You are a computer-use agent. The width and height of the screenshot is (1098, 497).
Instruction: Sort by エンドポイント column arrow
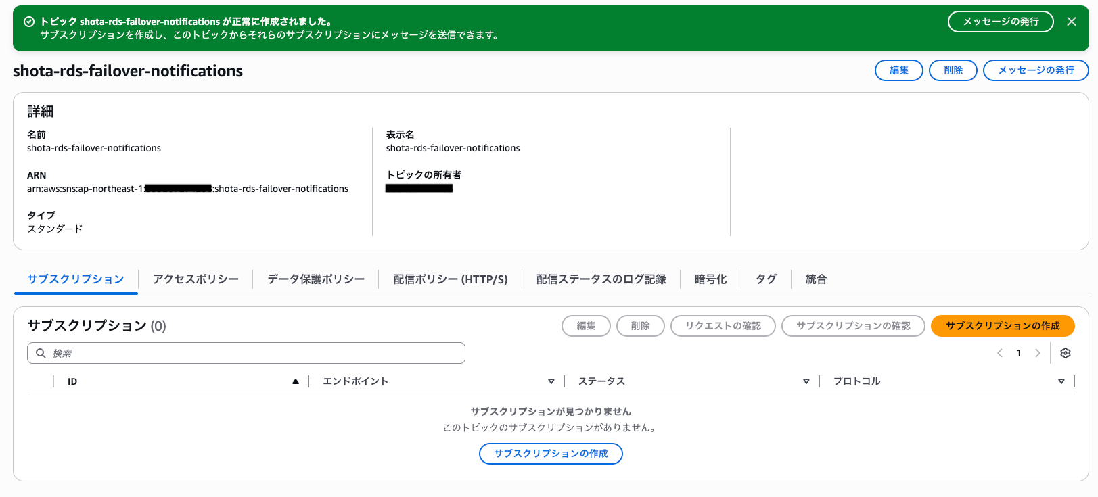(x=551, y=381)
